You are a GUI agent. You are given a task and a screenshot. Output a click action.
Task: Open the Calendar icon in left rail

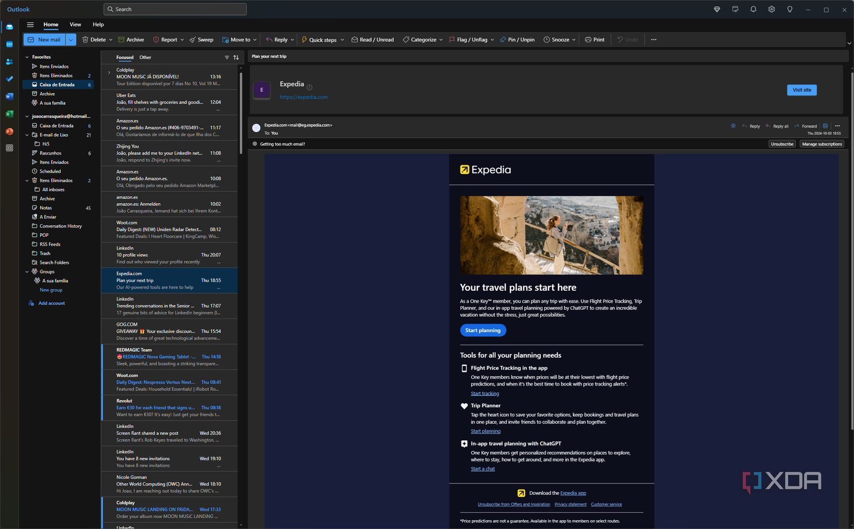[9, 44]
